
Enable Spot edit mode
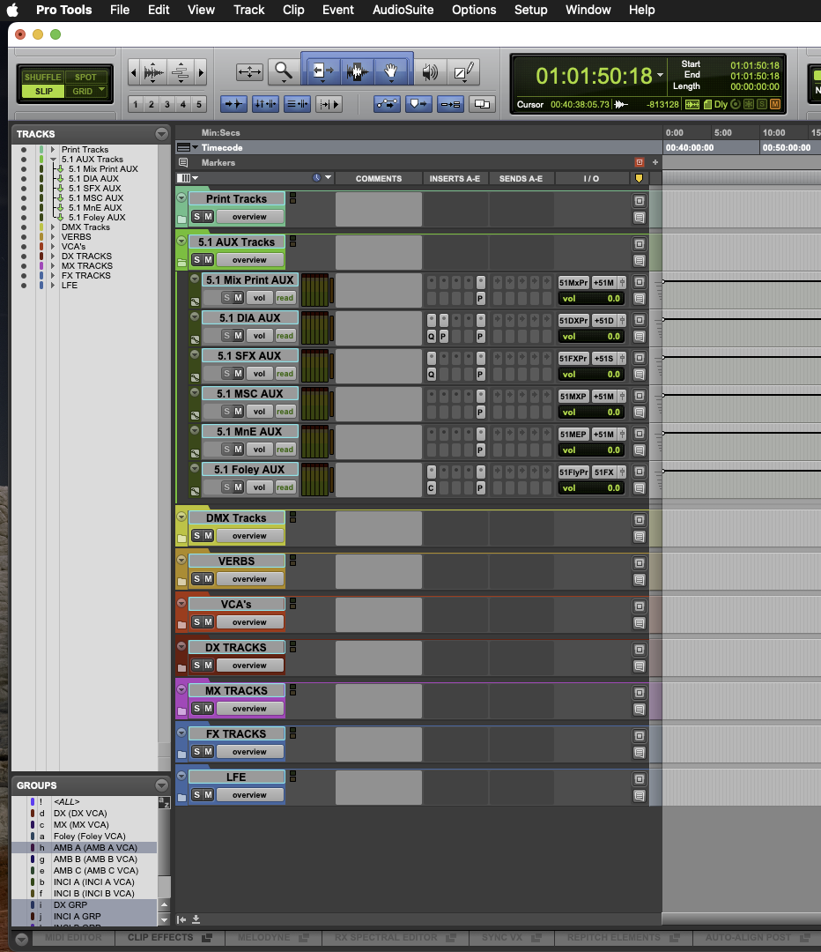[85, 77]
